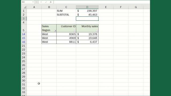Select row 33 header

pyautogui.click(x=24, y=92)
